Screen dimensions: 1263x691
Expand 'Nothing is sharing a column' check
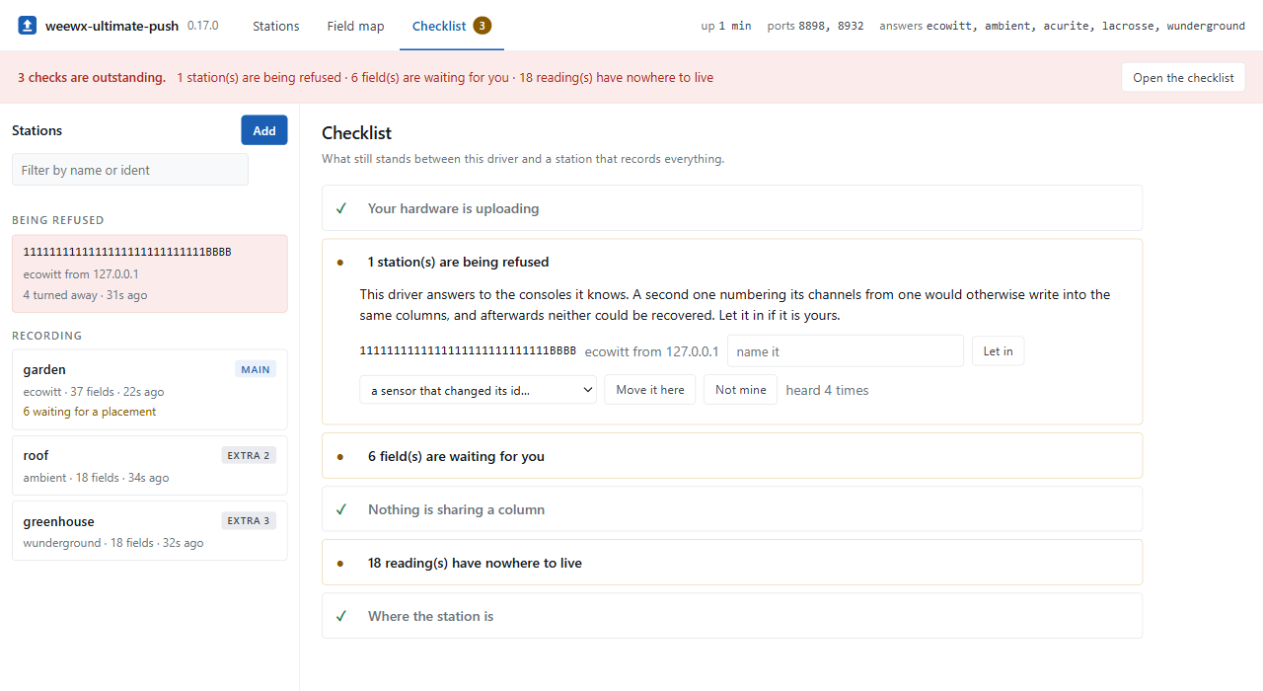click(732, 509)
